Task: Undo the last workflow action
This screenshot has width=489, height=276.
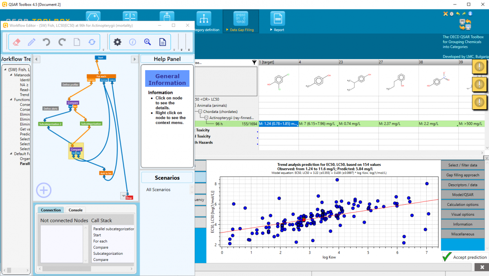Action: click(x=46, y=42)
